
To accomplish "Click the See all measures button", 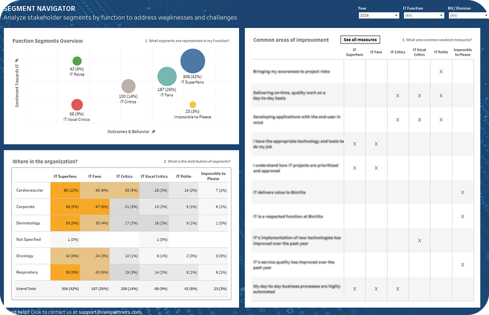I will tap(359, 39).
